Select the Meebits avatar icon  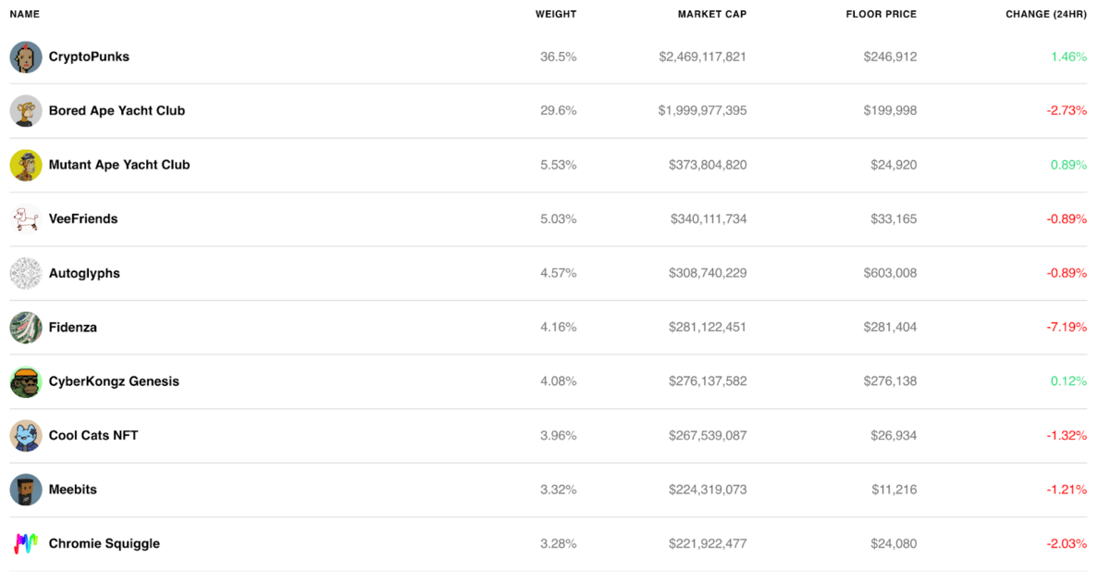[26, 490]
